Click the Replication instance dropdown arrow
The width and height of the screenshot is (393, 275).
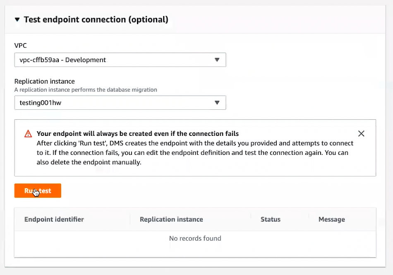tap(217, 103)
